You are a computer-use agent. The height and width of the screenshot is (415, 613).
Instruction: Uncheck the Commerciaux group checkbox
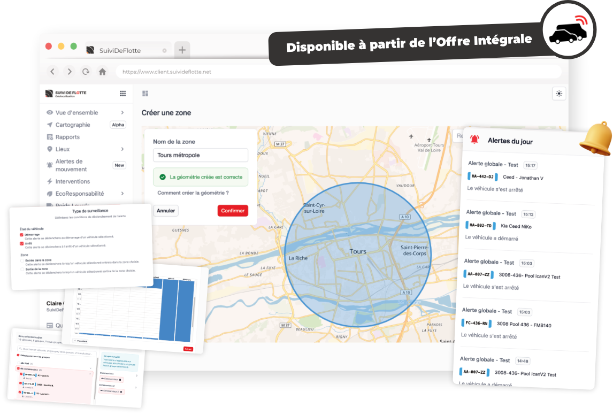(18, 368)
